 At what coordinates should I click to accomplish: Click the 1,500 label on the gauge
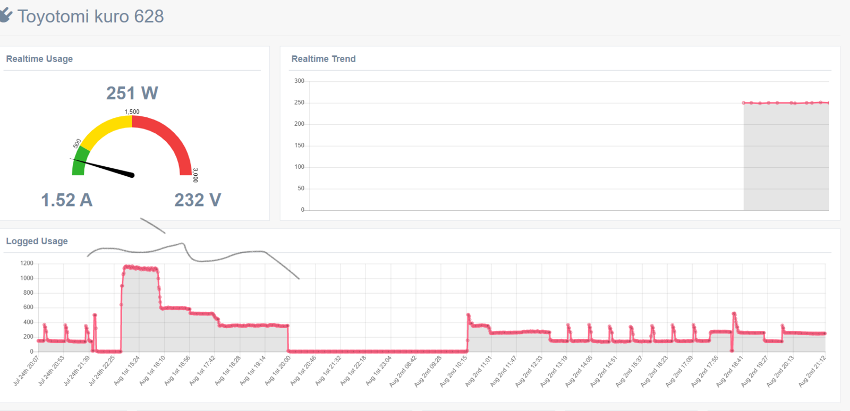coord(132,112)
